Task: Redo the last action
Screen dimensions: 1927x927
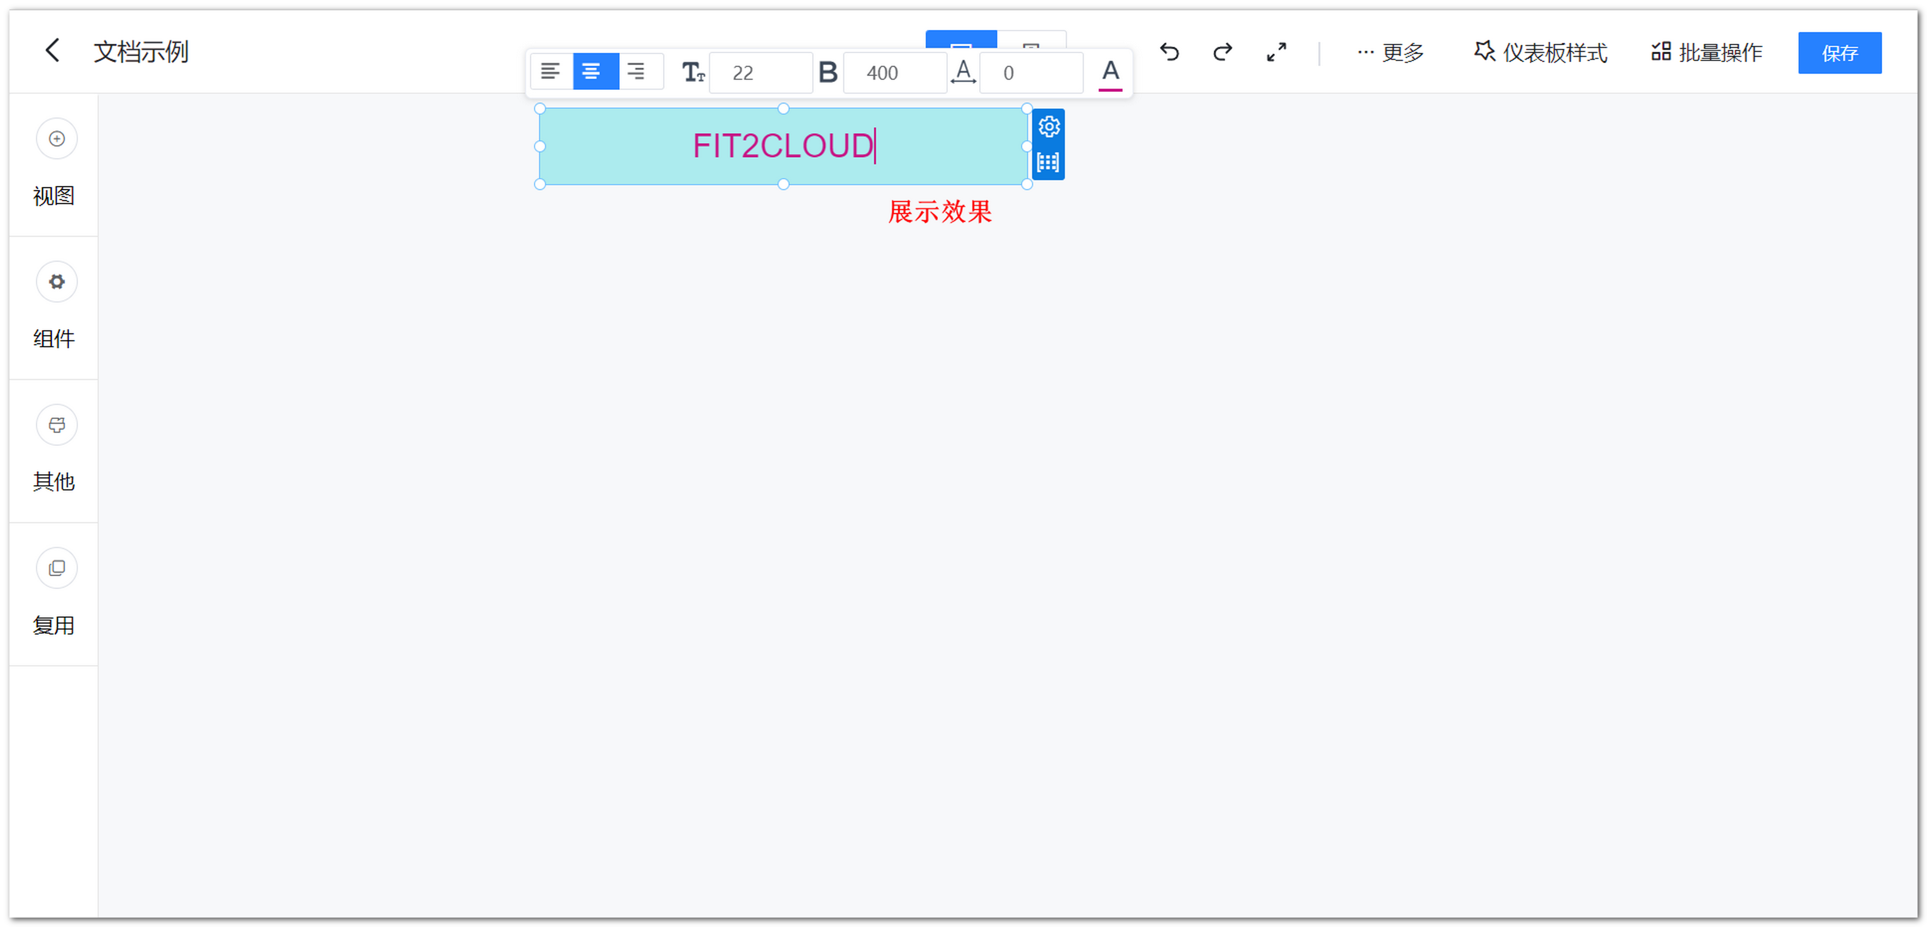Action: pyautogui.click(x=1222, y=52)
